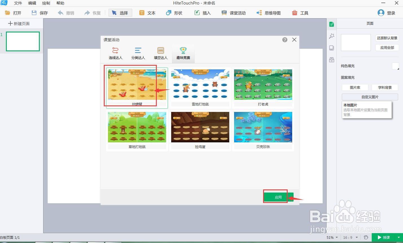Click the Save toolbar button
This screenshot has width=403, height=243.
pos(40,13)
